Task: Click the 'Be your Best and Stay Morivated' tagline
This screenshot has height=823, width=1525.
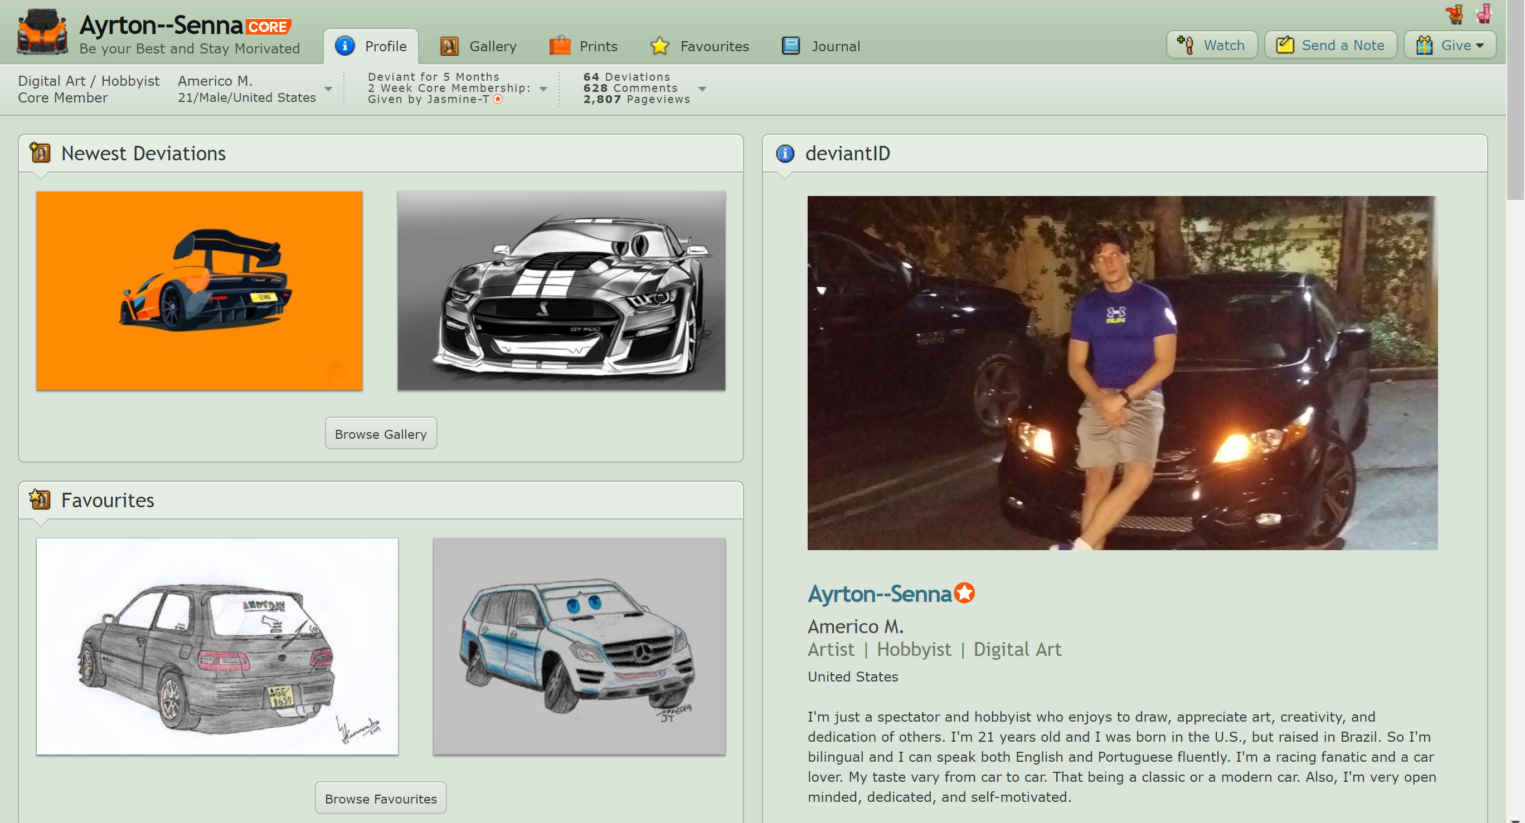Action: coord(190,48)
